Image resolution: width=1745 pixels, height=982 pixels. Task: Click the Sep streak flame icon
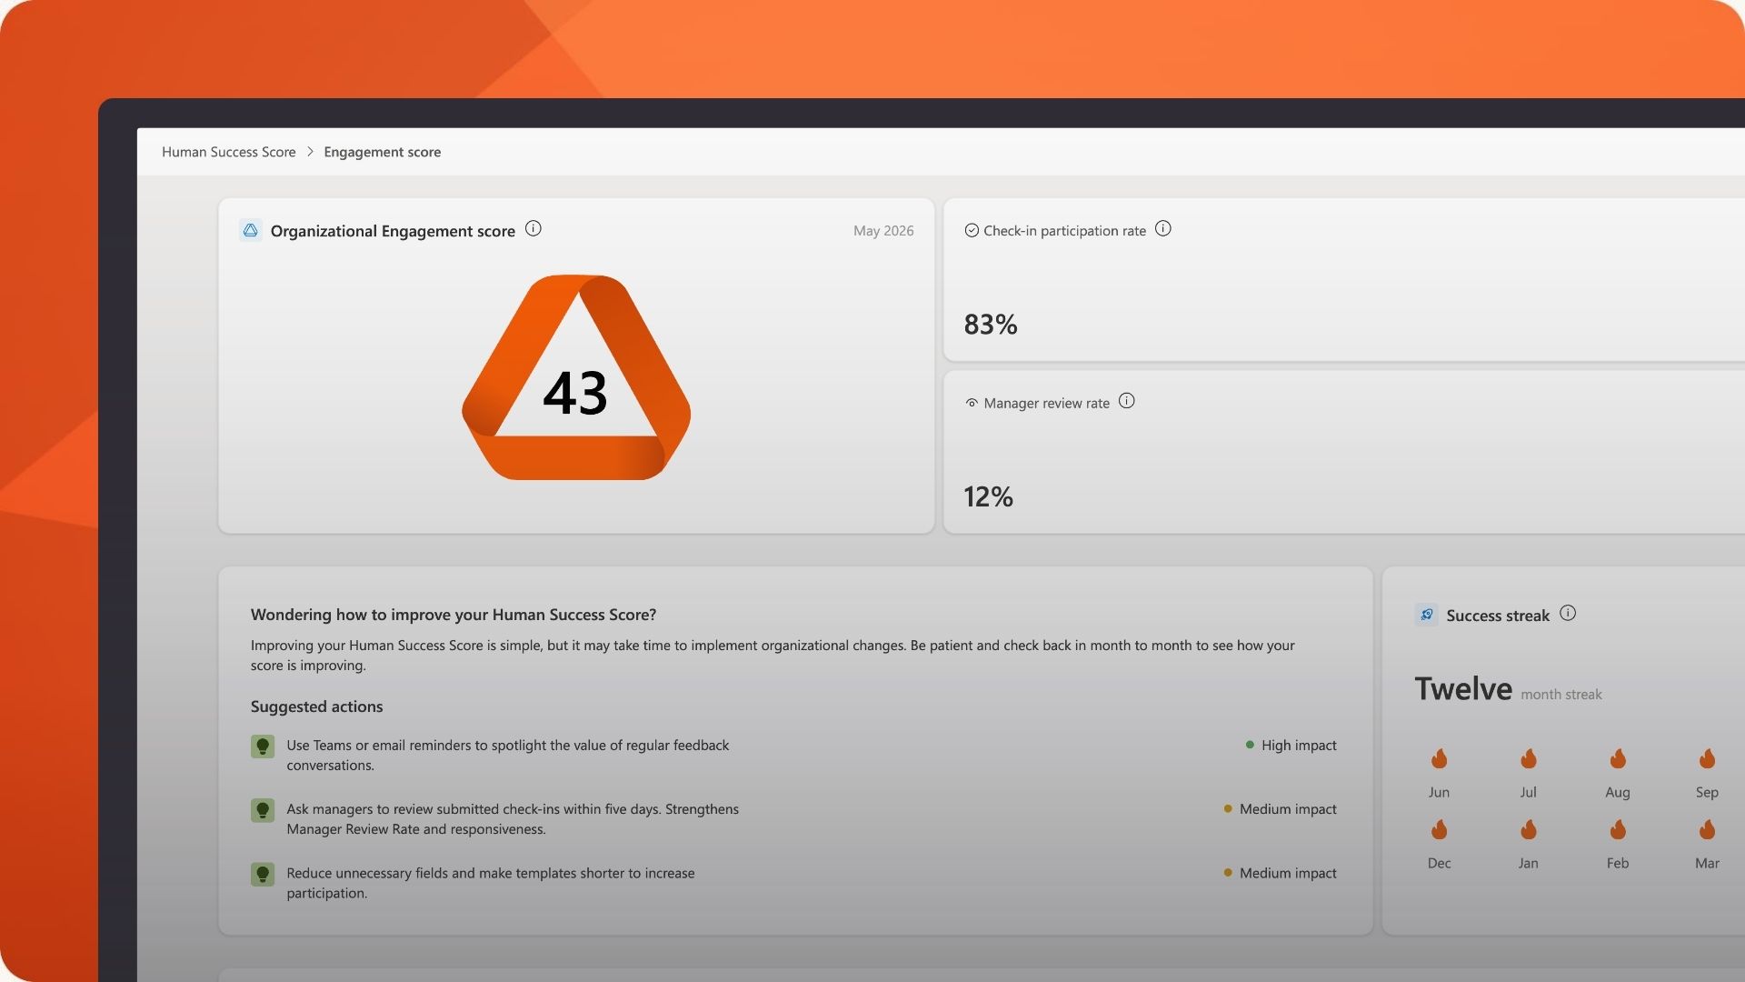pyautogui.click(x=1707, y=758)
